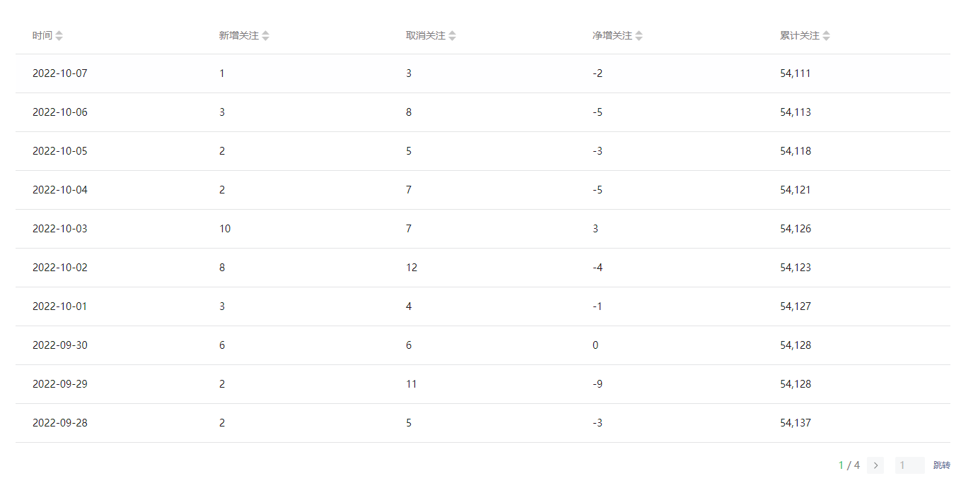The width and height of the screenshot is (961, 495).
Task: Click the 净增关注 header label
Action: pyautogui.click(x=612, y=36)
